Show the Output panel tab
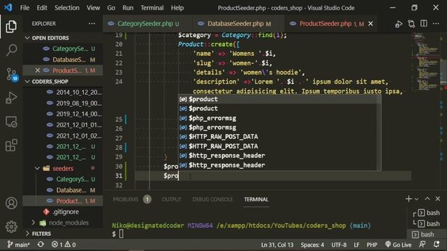This screenshot has width=447, height=251. [171, 199]
